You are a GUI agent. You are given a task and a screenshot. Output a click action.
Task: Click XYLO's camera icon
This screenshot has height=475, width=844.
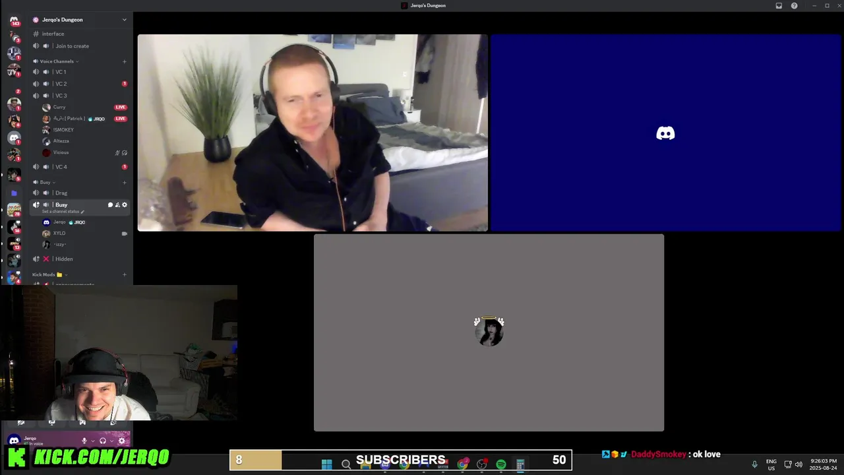(125, 234)
